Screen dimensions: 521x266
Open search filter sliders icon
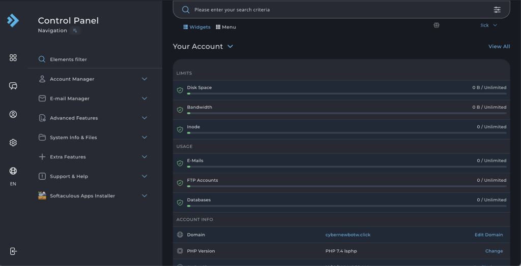pyautogui.click(x=497, y=10)
